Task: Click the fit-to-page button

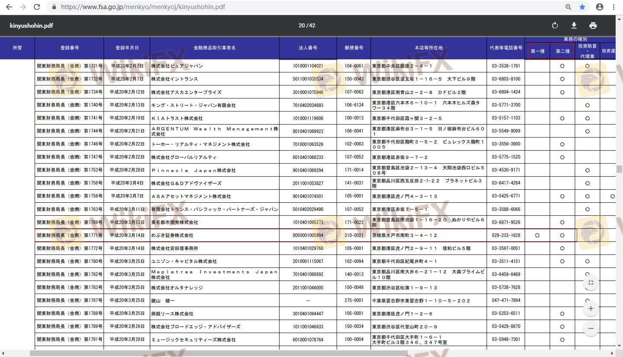Action: coord(591,282)
